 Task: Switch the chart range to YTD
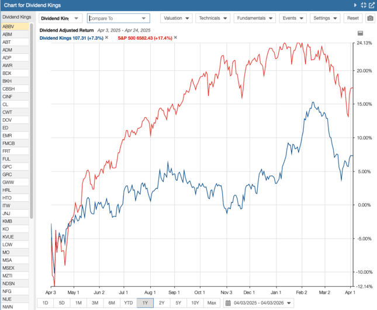(x=128, y=303)
